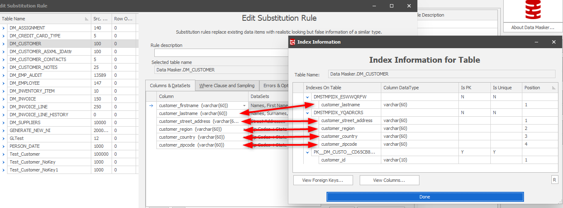Collapse the PK__DM_CUSTO primary key node
563x208 pixels.
click(x=308, y=152)
